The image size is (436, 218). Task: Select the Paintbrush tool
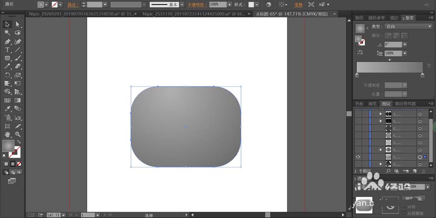click(x=18, y=58)
